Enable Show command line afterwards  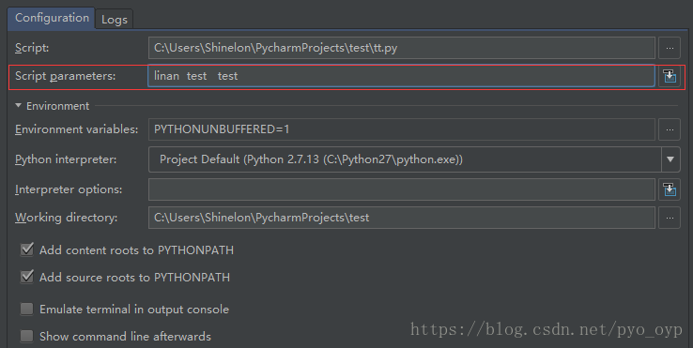(x=27, y=336)
